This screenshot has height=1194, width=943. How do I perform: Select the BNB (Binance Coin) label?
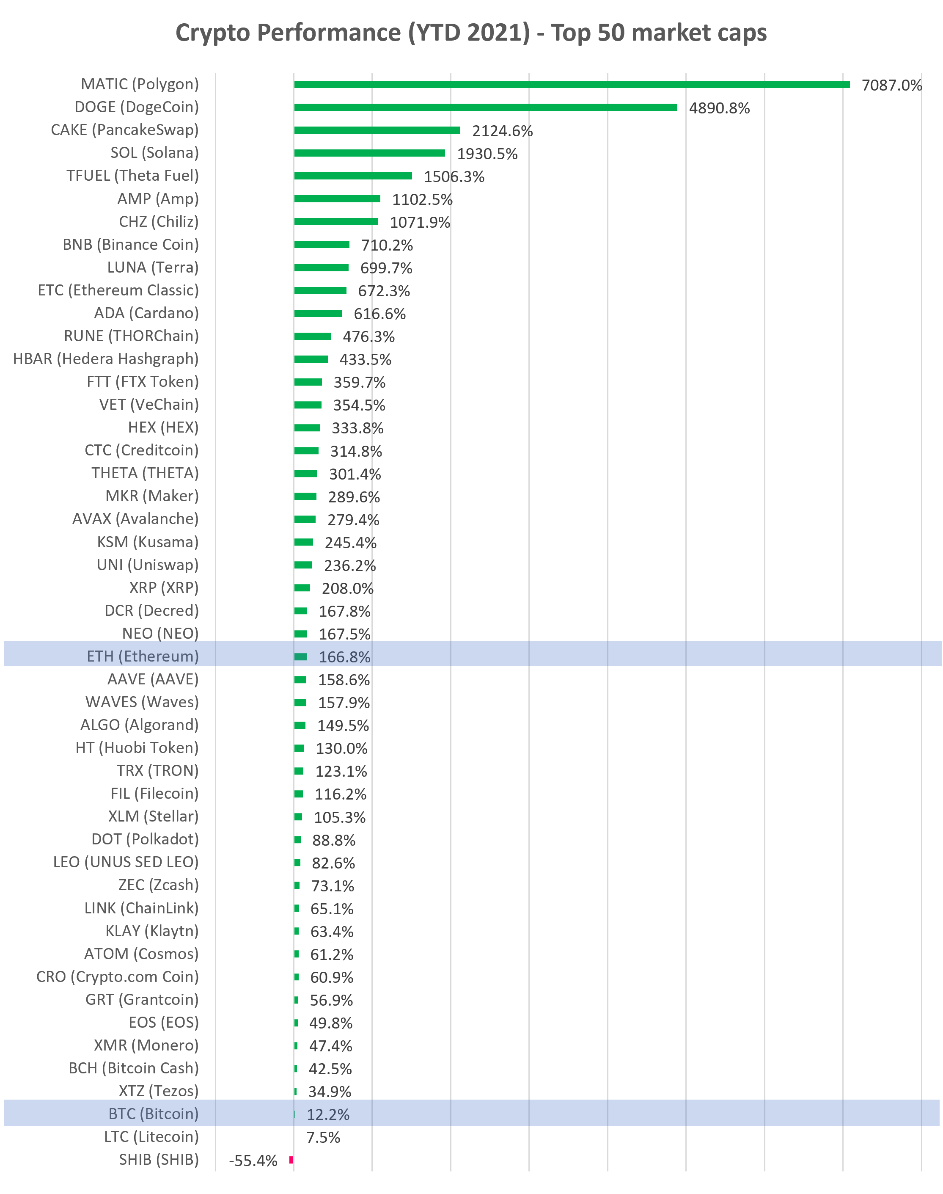(131, 244)
